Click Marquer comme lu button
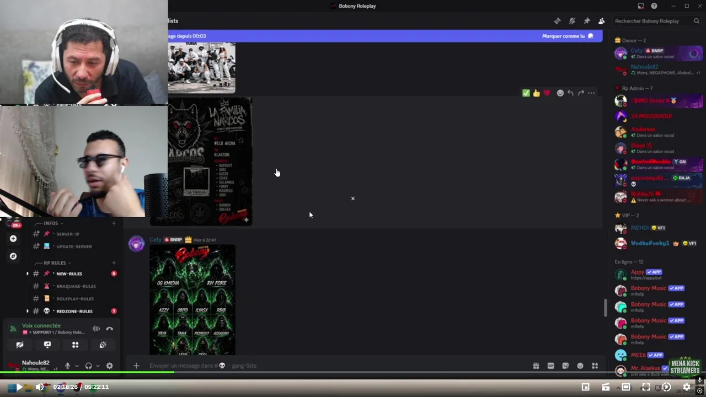The image size is (706, 397). pos(568,36)
